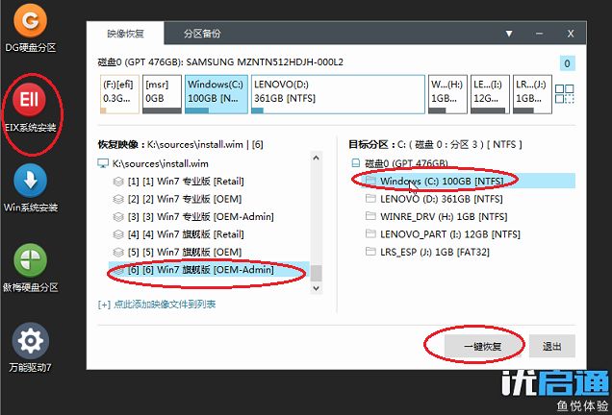Click the image icon of Win7 专业版 [OEM]

[x=118, y=199]
